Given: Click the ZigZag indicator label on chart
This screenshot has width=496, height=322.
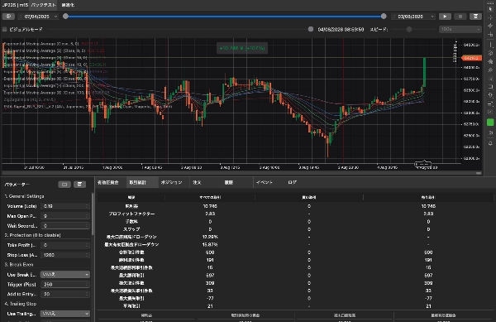Looking at the screenshot, I should [x=30, y=99].
